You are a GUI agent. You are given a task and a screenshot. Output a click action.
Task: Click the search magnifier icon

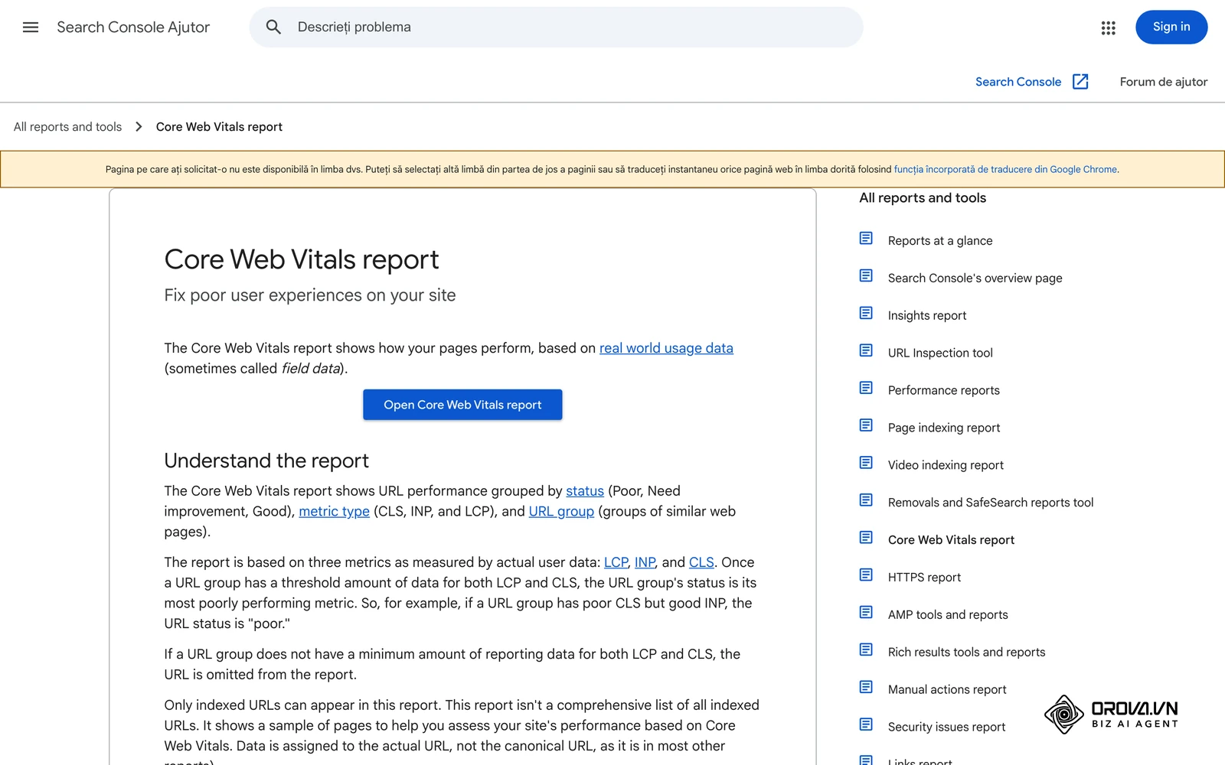[273, 28]
